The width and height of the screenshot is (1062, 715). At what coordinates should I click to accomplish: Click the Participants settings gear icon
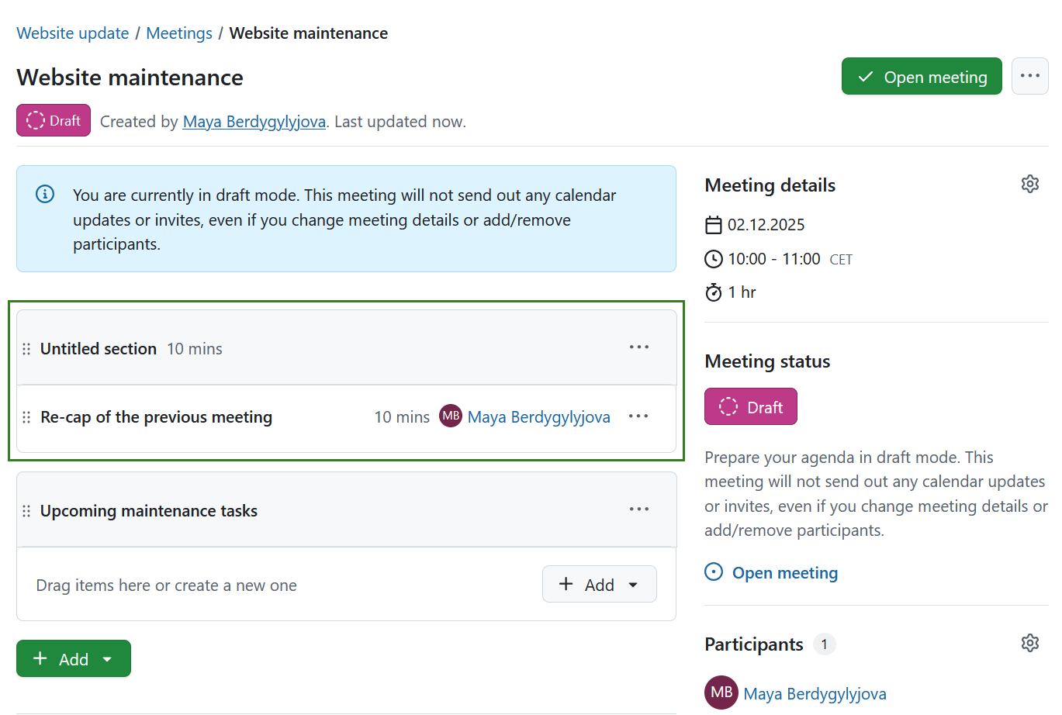[x=1029, y=644]
